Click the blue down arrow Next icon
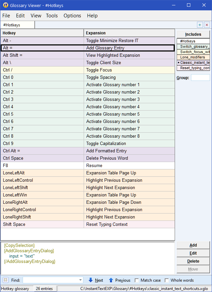Viewport: 212px width, 292px height. [91, 280]
